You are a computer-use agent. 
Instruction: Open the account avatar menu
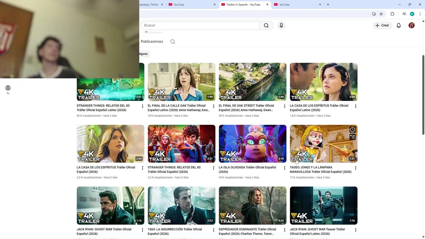412,25
